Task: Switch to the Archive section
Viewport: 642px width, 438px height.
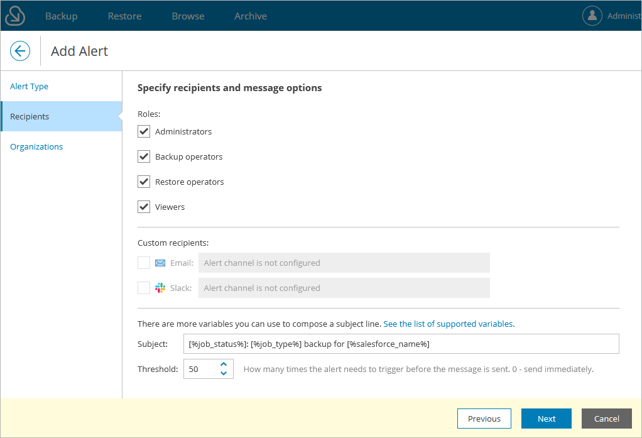Action: point(250,16)
